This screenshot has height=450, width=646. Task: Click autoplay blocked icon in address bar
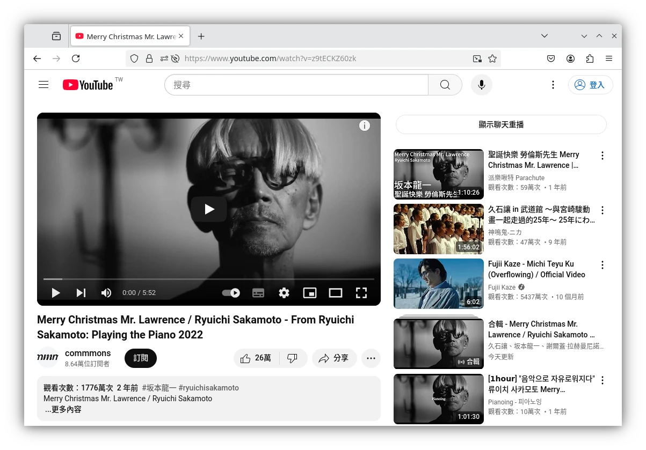click(175, 58)
